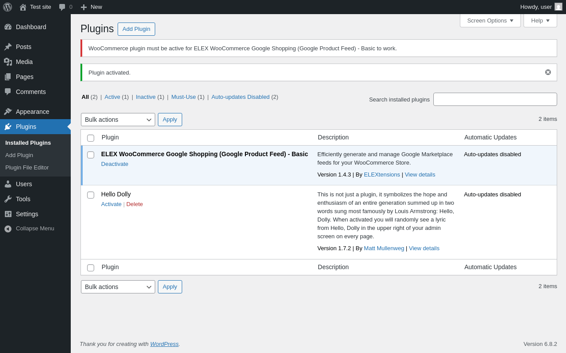Filter list by Inactive plugins

point(145,97)
